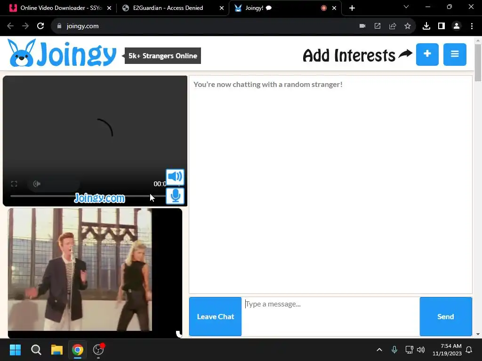
Task: Go back in browser history
Action: coord(10,26)
